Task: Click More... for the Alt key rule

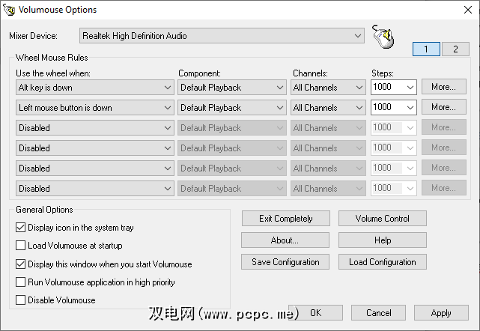Action: tap(444, 87)
